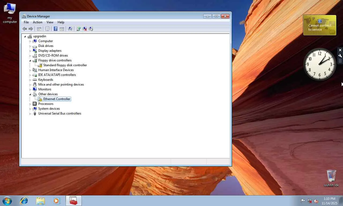The image size is (343, 206).
Task: Click the blue Help question mark icon
Action: point(55,29)
